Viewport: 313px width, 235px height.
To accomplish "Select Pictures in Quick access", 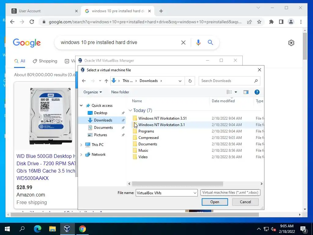I will [x=100, y=135].
